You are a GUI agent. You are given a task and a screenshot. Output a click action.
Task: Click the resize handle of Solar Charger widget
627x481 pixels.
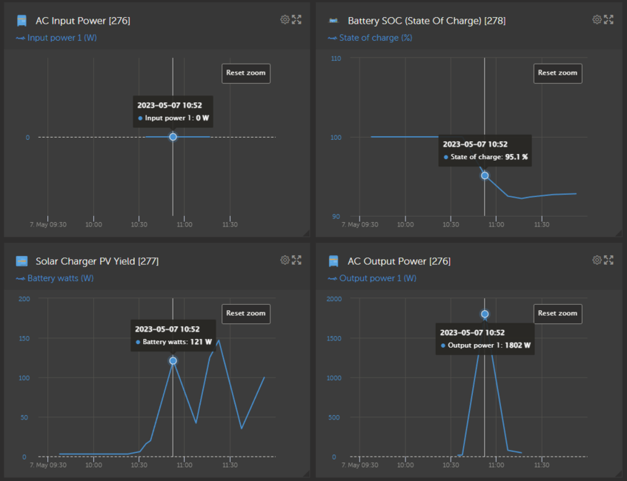pyautogui.click(x=306, y=474)
